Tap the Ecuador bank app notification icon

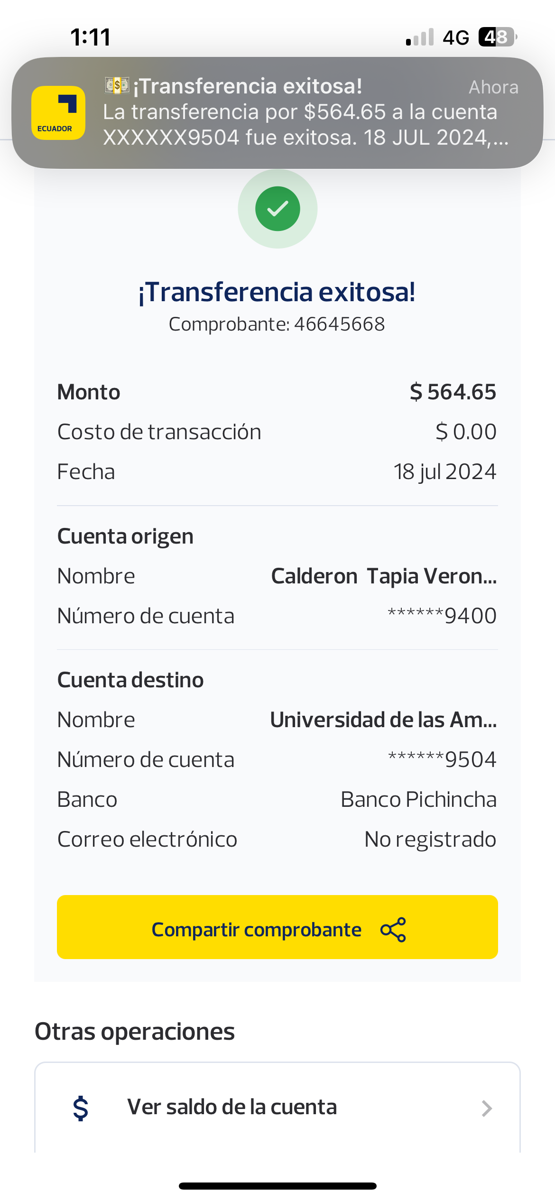(x=58, y=113)
